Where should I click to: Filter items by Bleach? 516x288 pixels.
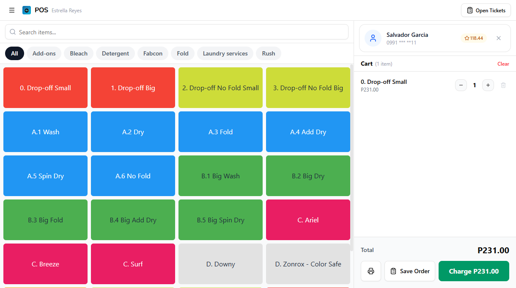pyautogui.click(x=79, y=53)
